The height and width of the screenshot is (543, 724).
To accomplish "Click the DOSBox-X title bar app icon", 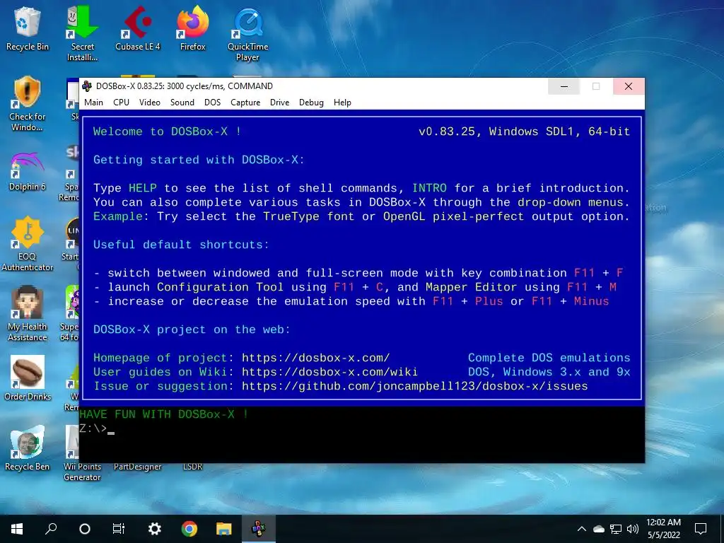I will (87, 86).
